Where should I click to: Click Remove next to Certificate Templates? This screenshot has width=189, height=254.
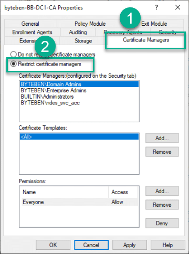[x=162, y=152]
